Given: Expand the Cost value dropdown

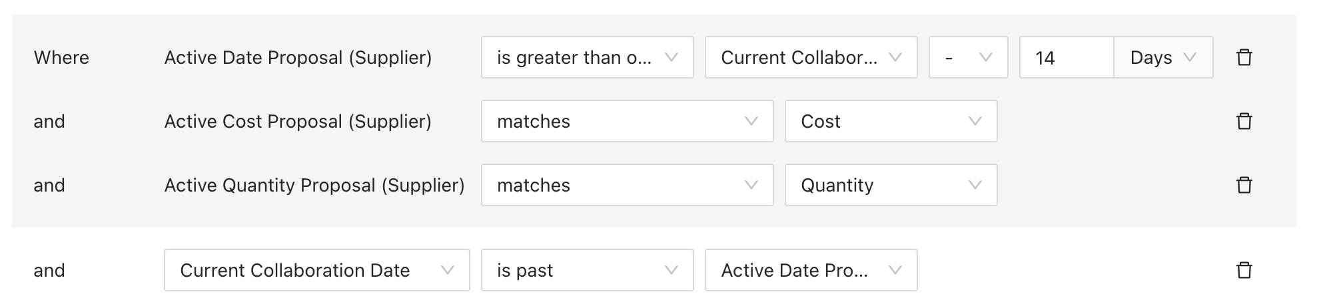Looking at the screenshot, I should coord(891,121).
